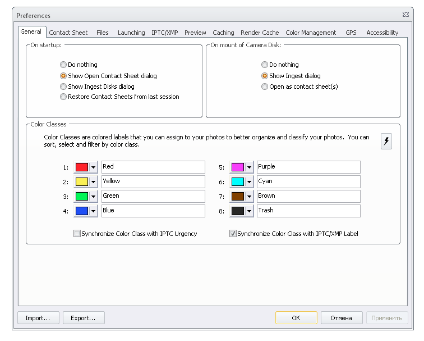Go to the Render Cache tab
The height and width of the screenshot is (341, 424).
(260, 33)
